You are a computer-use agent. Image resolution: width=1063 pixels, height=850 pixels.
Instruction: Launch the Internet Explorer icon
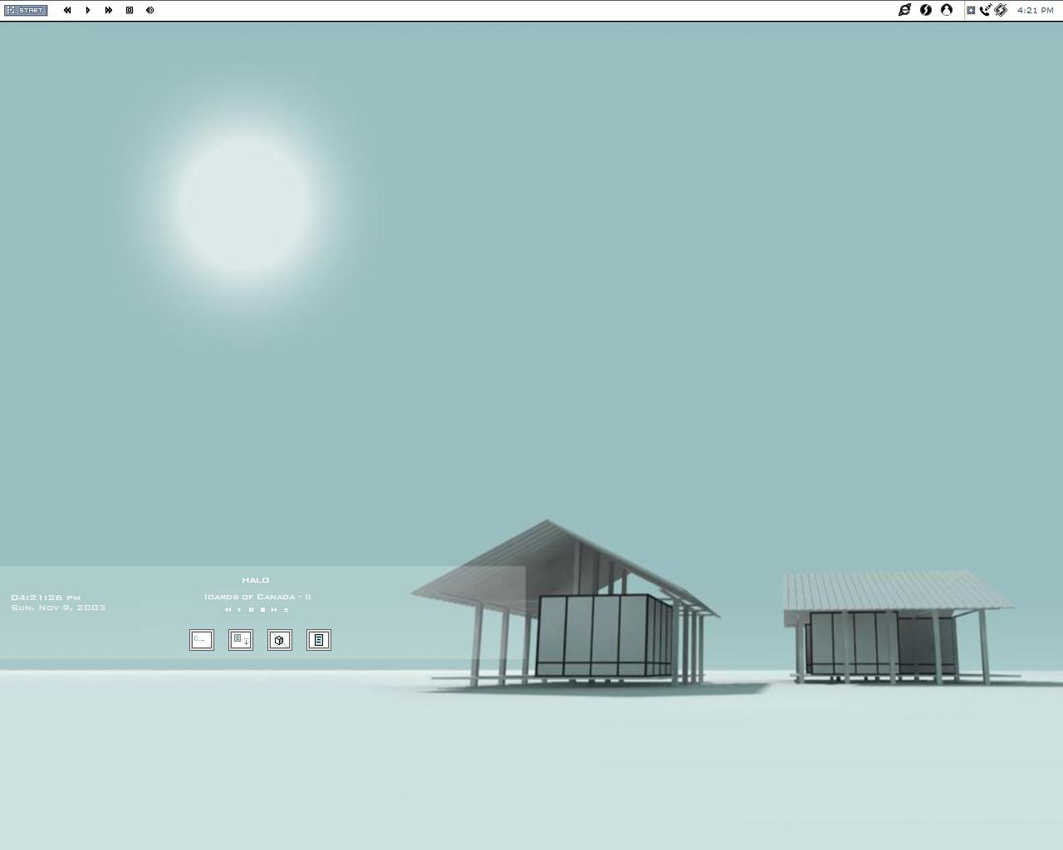coord(904,10)
